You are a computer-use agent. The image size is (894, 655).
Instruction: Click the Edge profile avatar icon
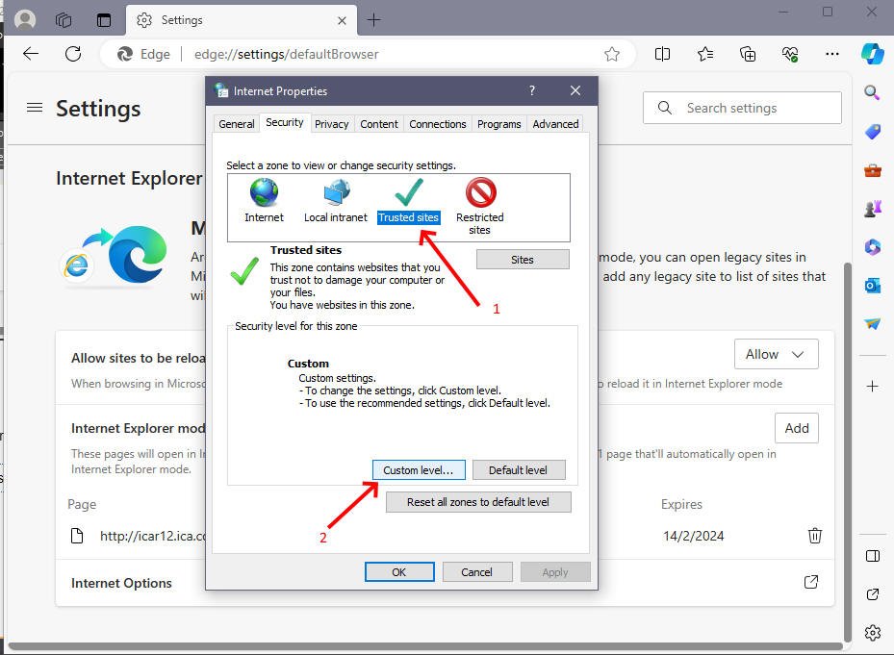click(x=24, y=20)
